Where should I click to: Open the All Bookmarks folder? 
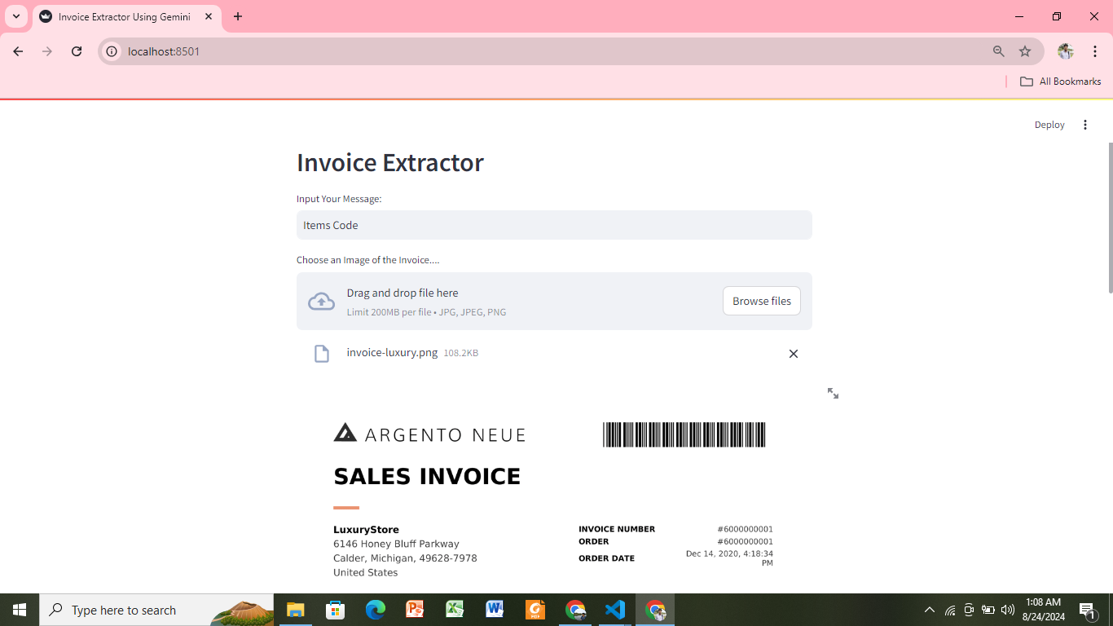click(1060, 82)
